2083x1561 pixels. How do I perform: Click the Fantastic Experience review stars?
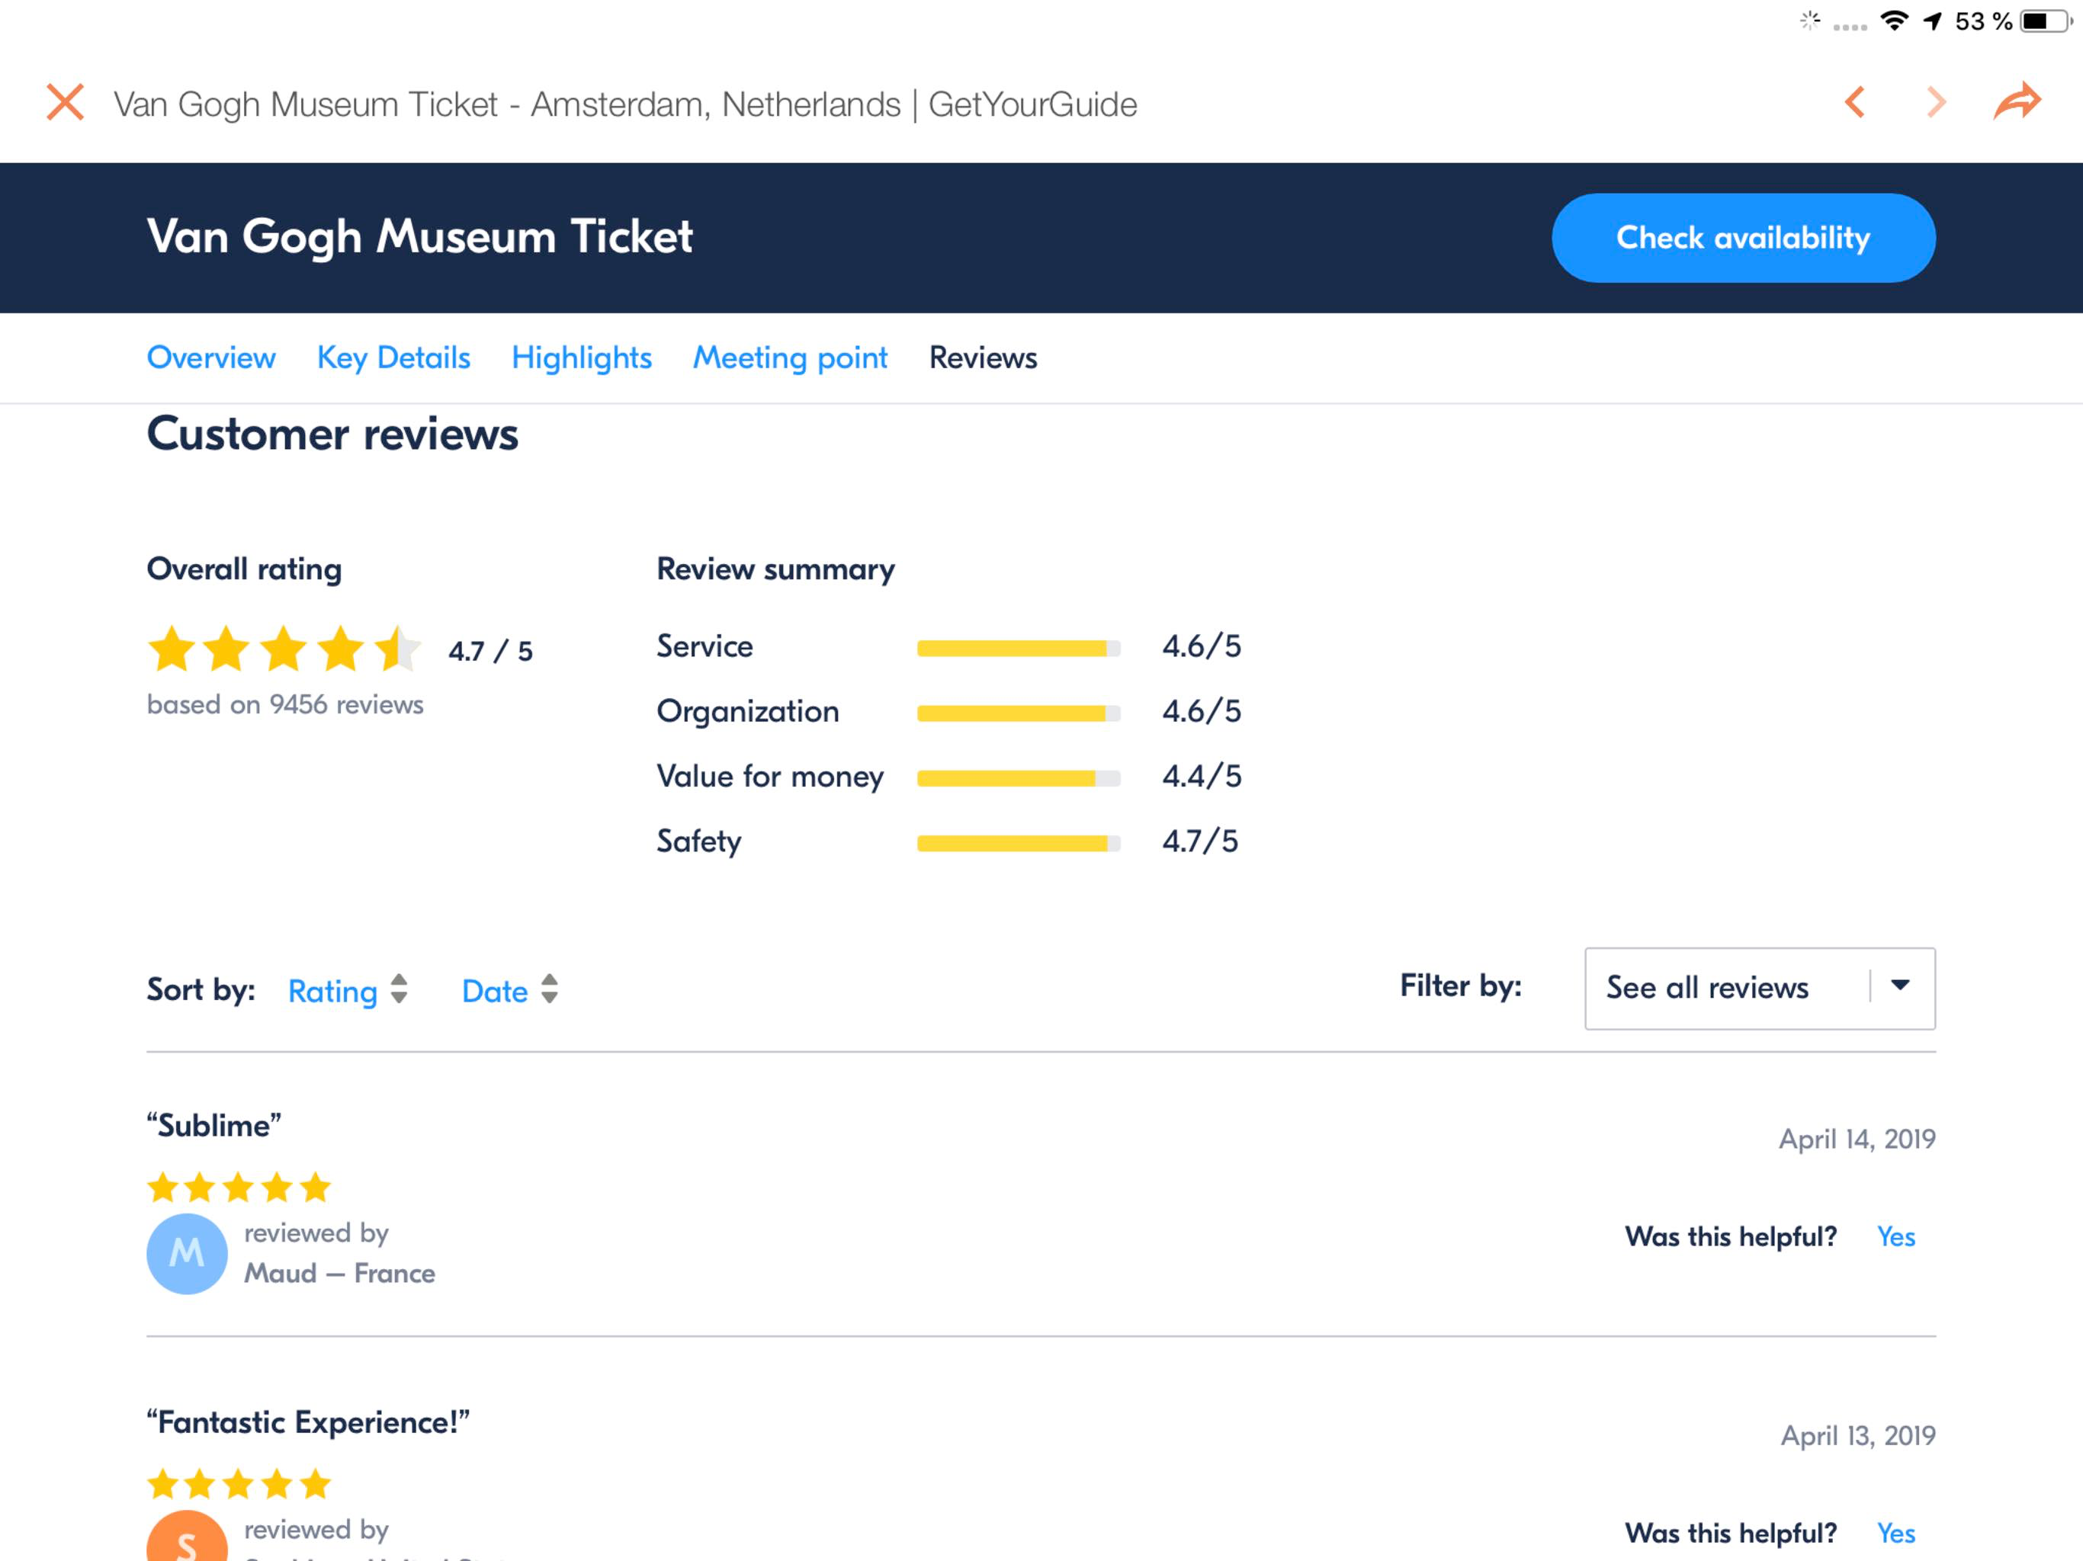(x=239, y=1484)
